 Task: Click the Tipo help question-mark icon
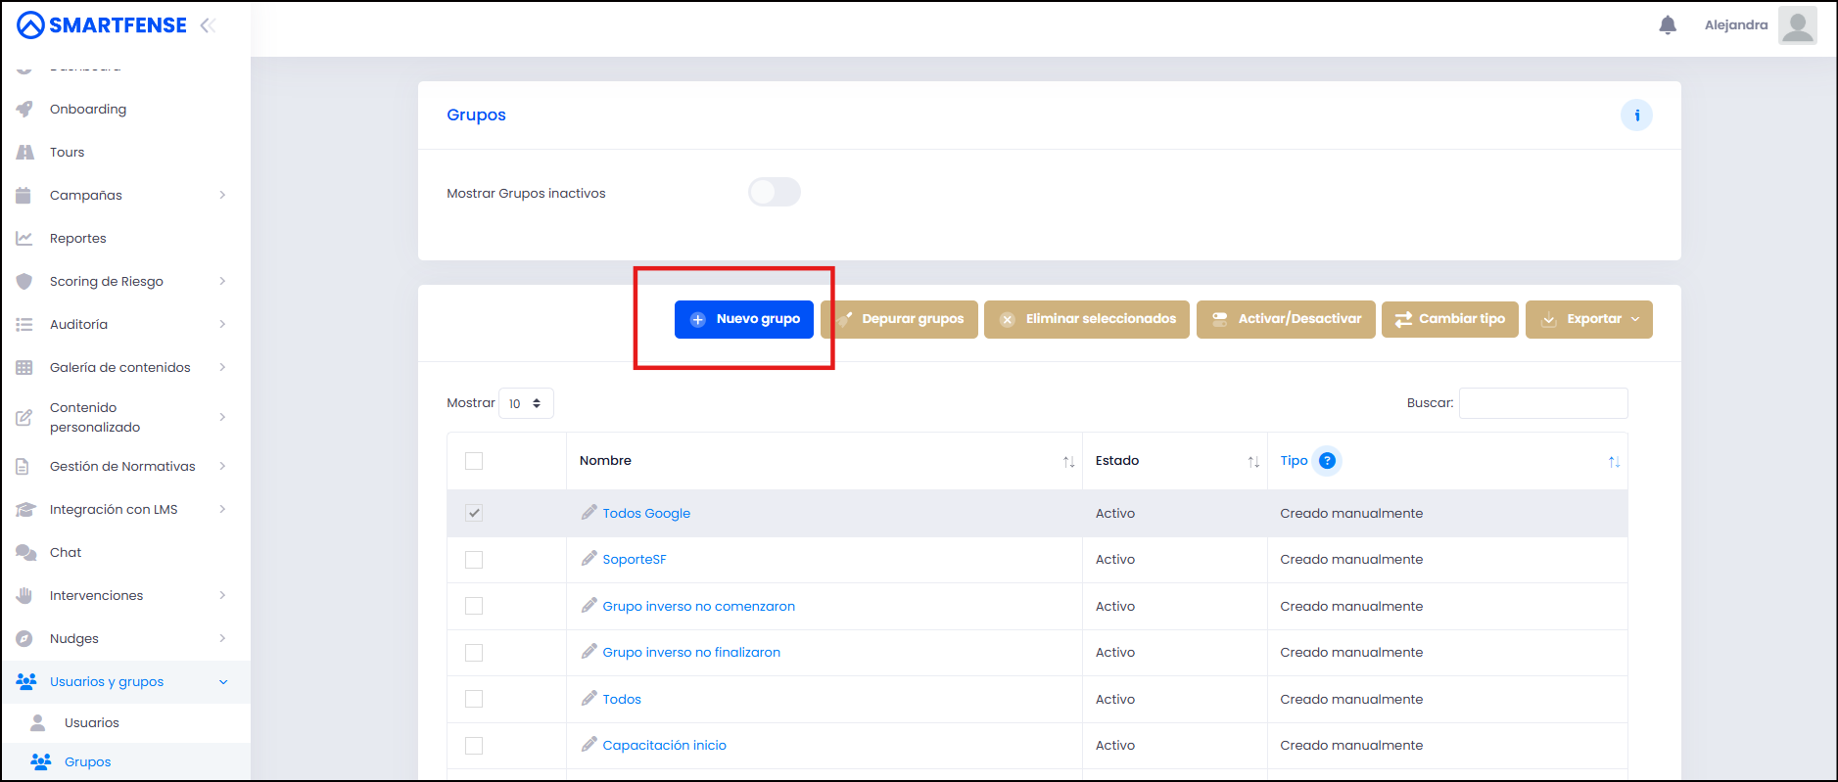click(x=1327, y=461)
